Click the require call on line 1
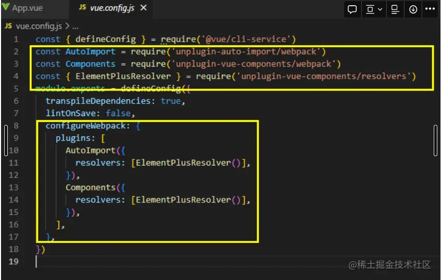The width and height of the screenshot is (441, 280). tap(178, 39)
